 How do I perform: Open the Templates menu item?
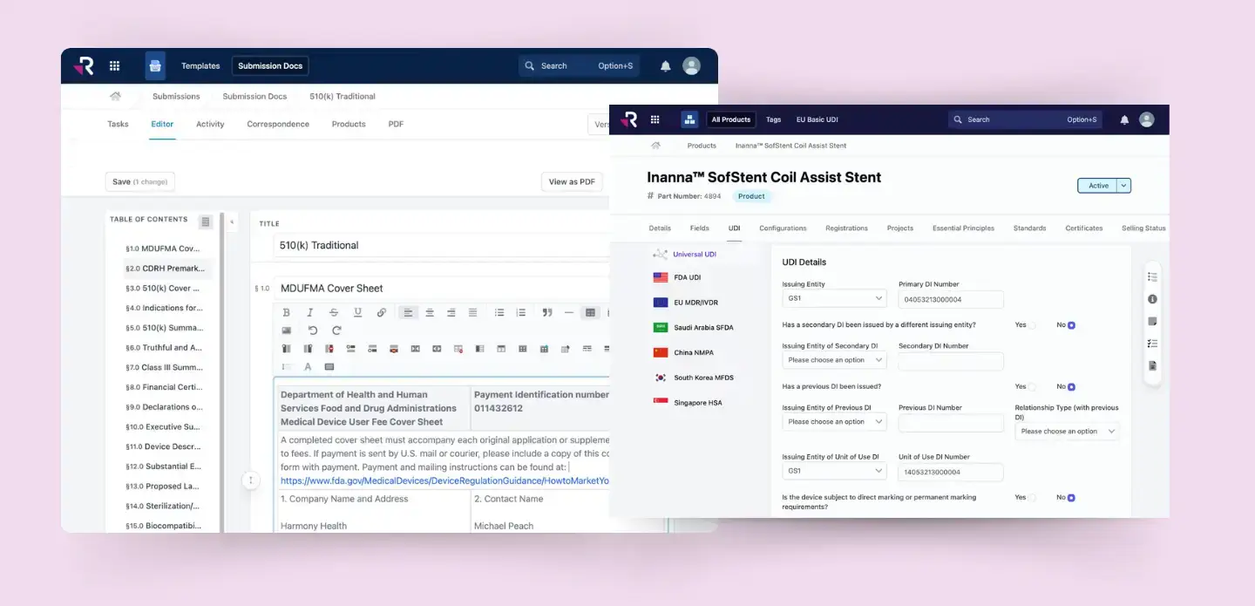(x=200, y=65)
